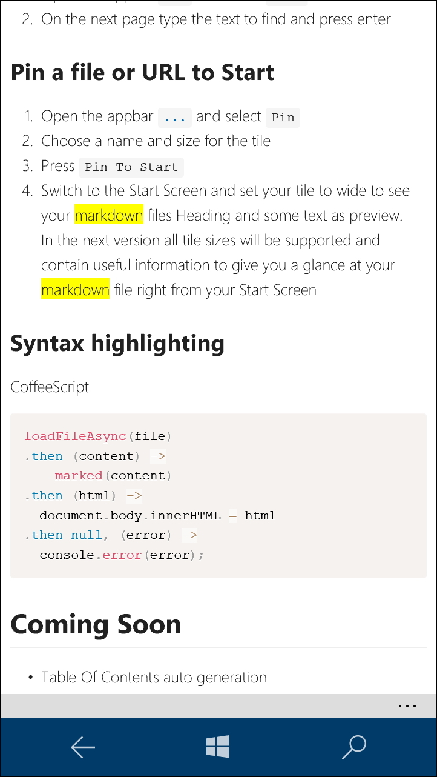
Task: Click the inline code 'Pin' after 'and select'
Action: (283, 117)
